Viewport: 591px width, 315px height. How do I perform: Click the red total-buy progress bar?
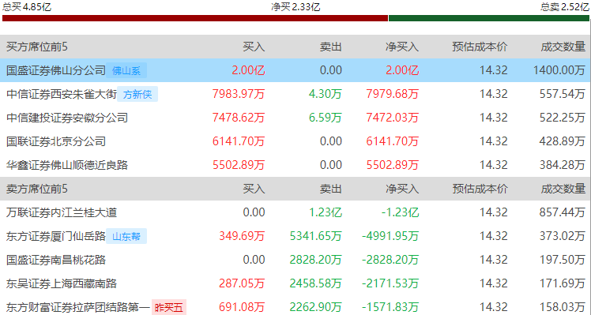click(195, 18)
